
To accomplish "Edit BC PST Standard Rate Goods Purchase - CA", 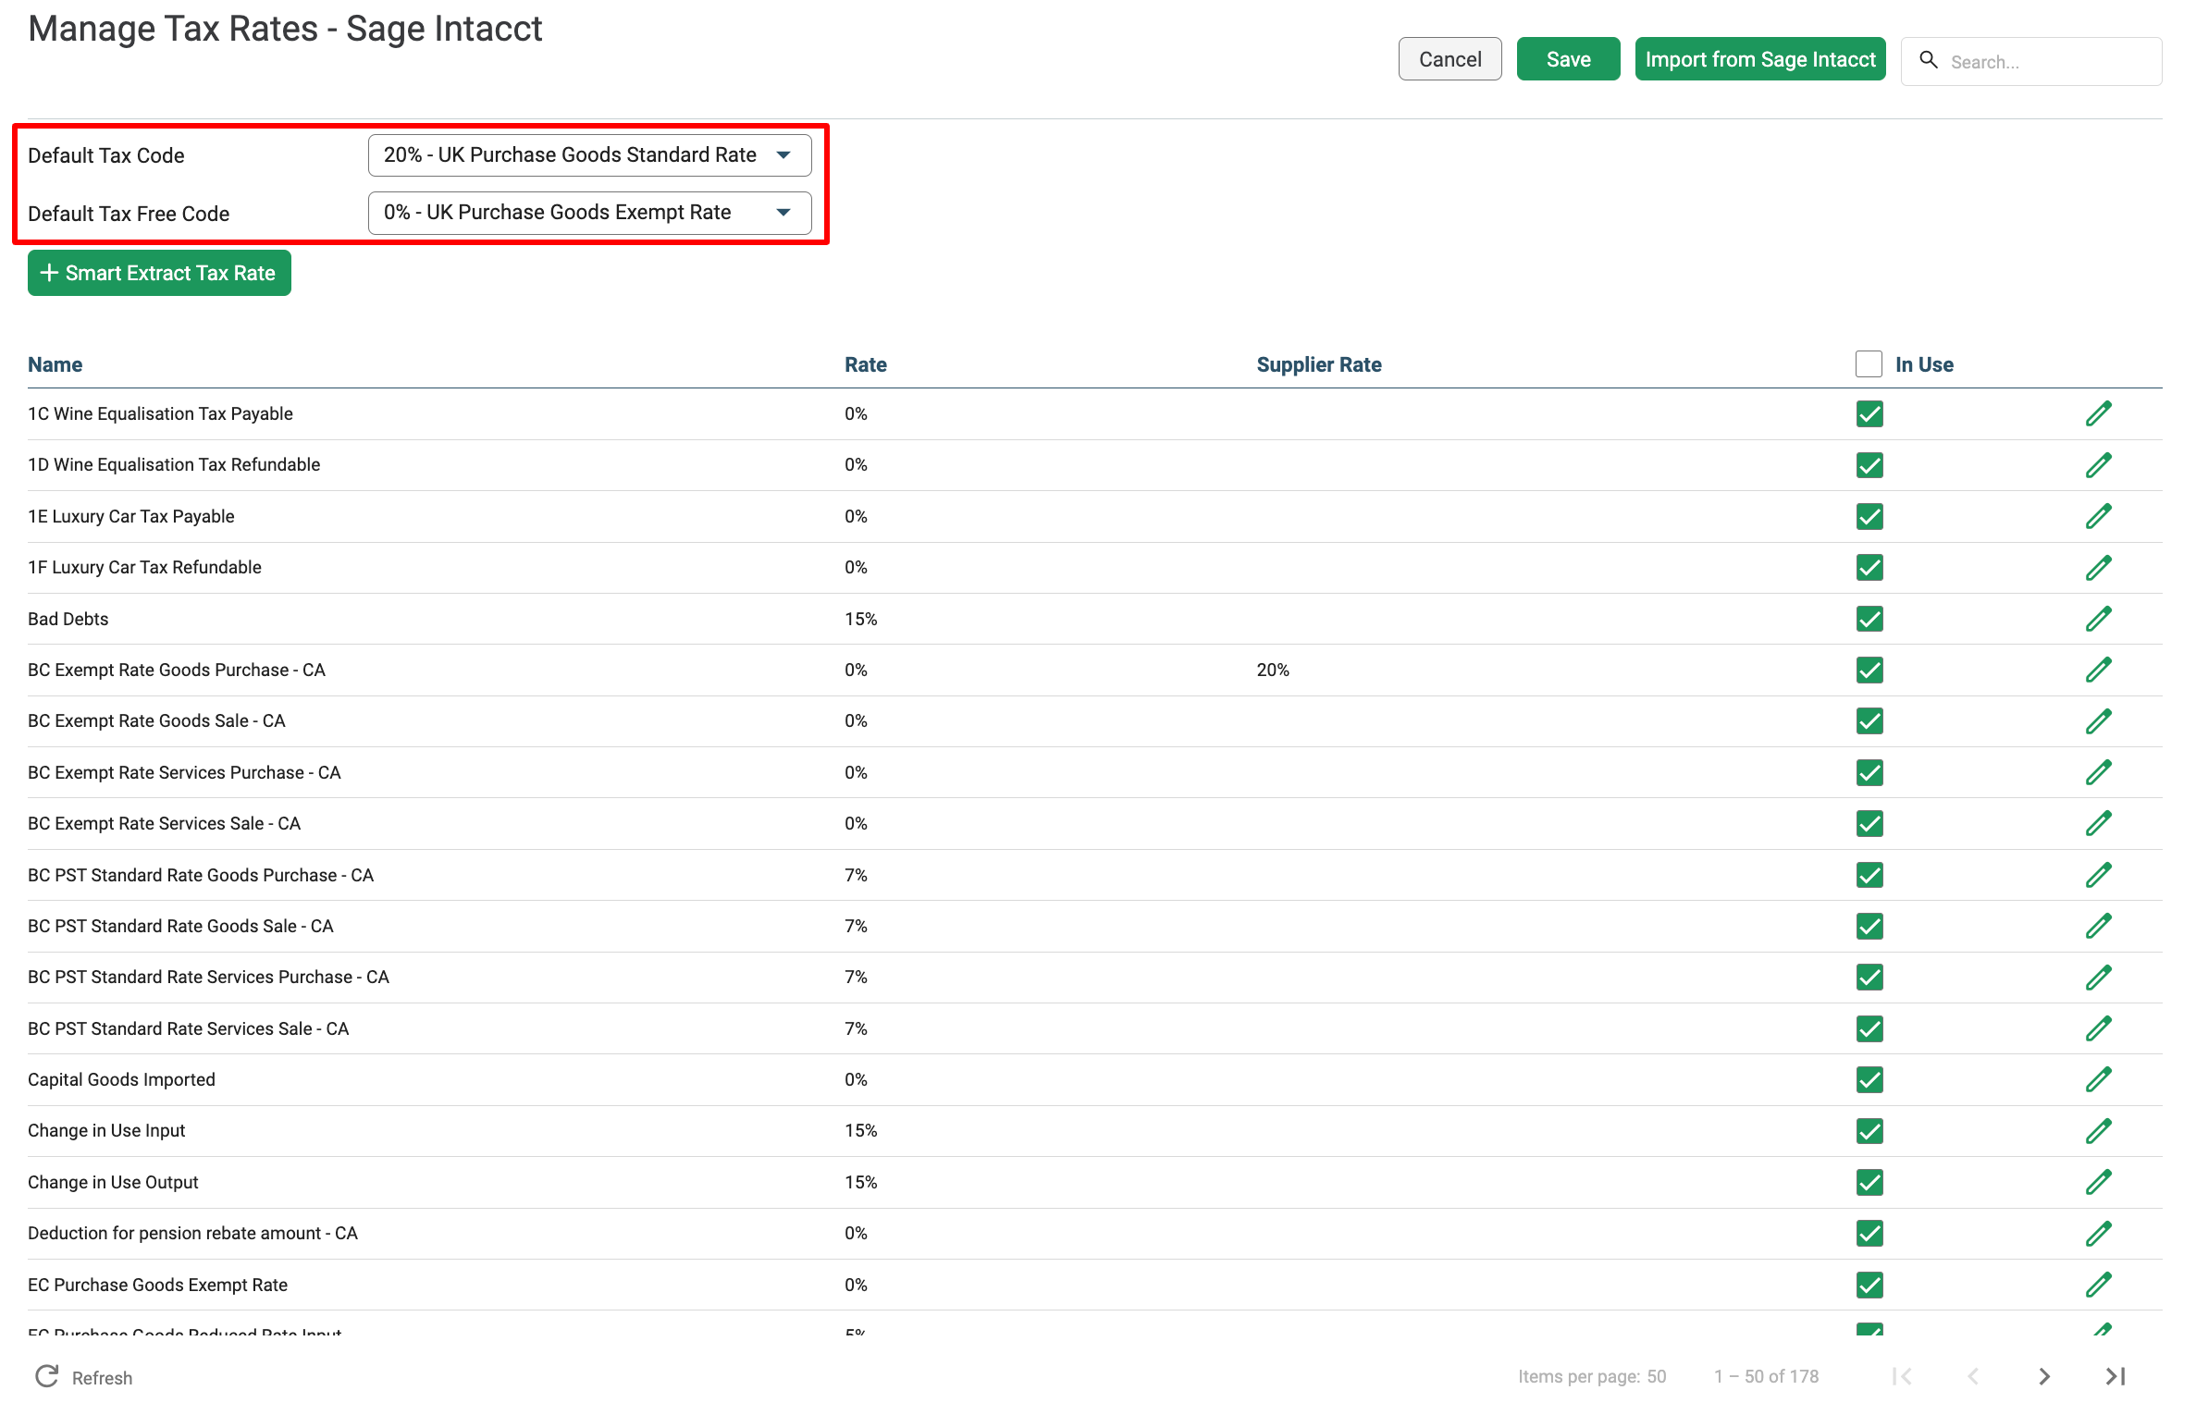I will pyautogui.click(x=2098, y=875).
